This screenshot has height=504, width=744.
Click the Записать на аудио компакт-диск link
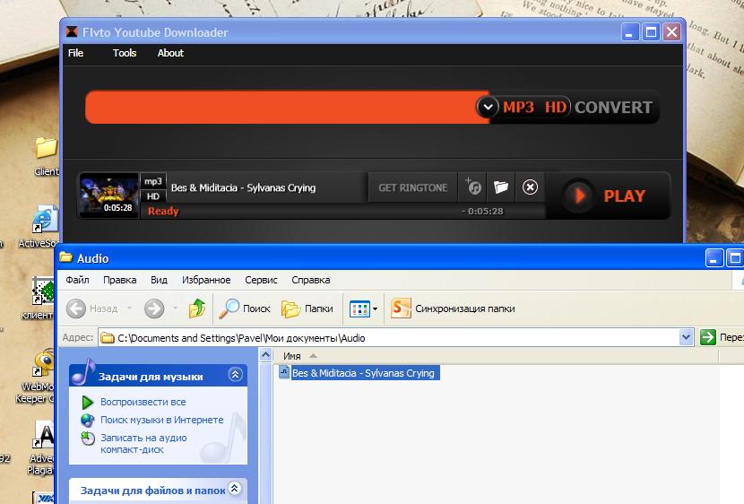pos(143,443)
